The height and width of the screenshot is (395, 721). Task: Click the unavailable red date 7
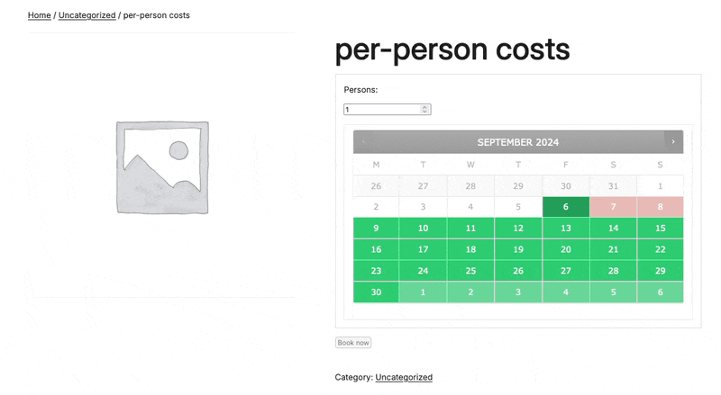point(613,207)
